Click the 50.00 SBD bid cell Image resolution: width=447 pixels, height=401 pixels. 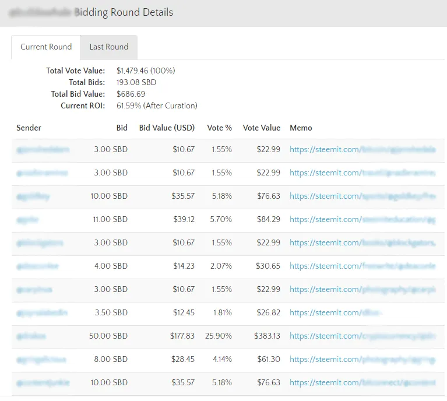[x=108, y=336]
